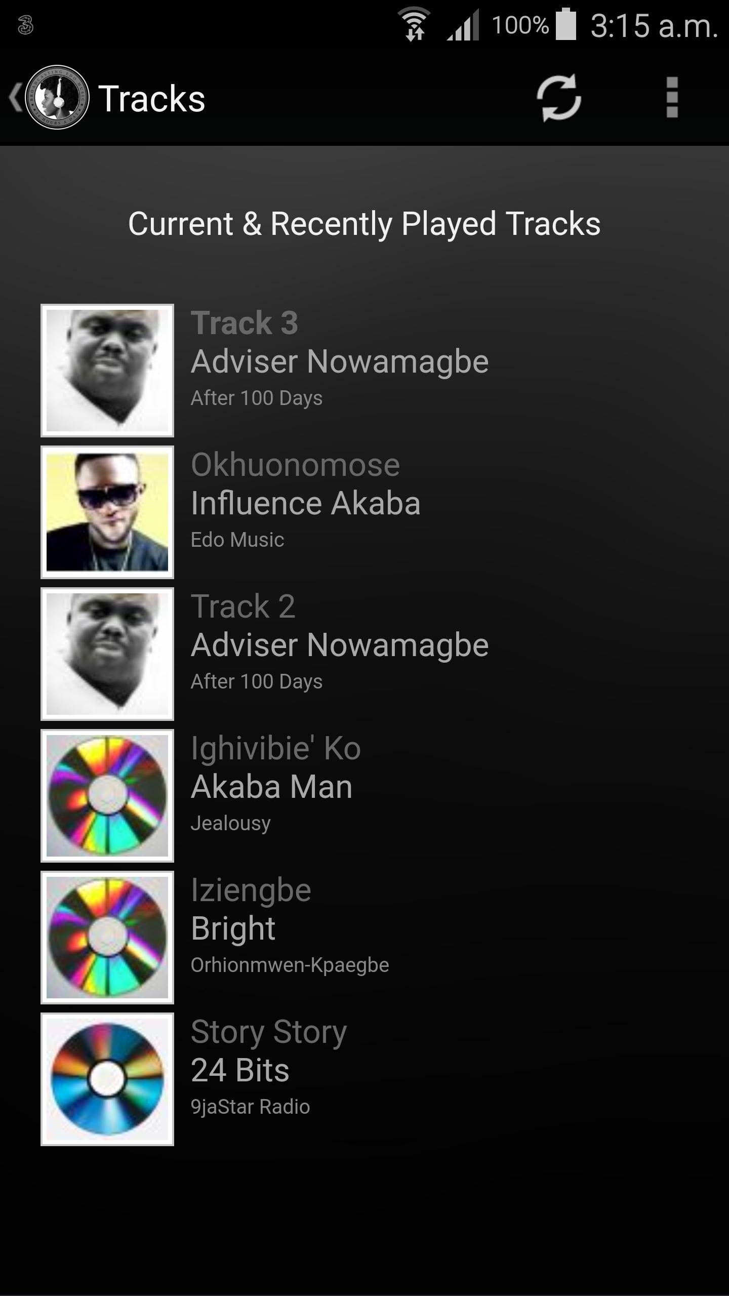Select the 9jaStar Radio album label
Image resolution: width=729 pixels, height=1296 pixels.
[x=251, y=1107]
